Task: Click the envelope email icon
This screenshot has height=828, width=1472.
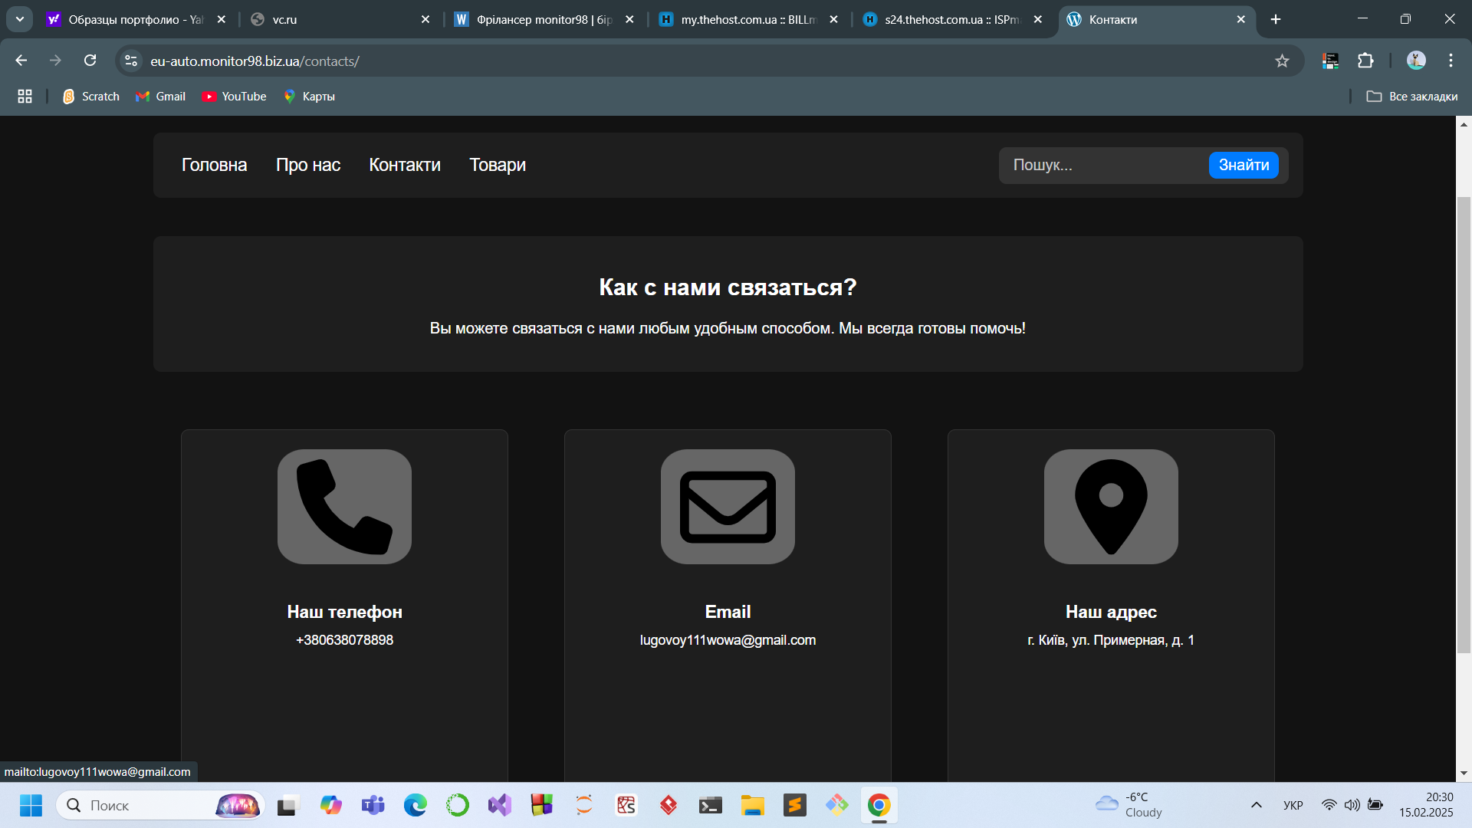Action: coord(728,507)
